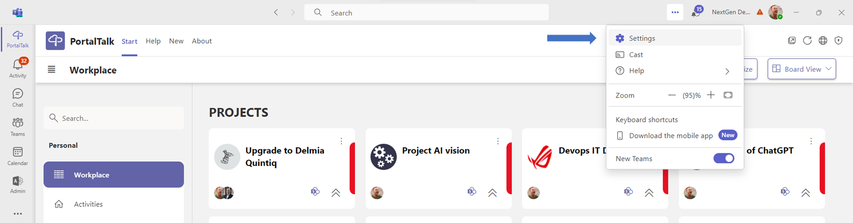Select Activities in the Personal list
Screen dimensions: 853x223
[x=88, y=204]
